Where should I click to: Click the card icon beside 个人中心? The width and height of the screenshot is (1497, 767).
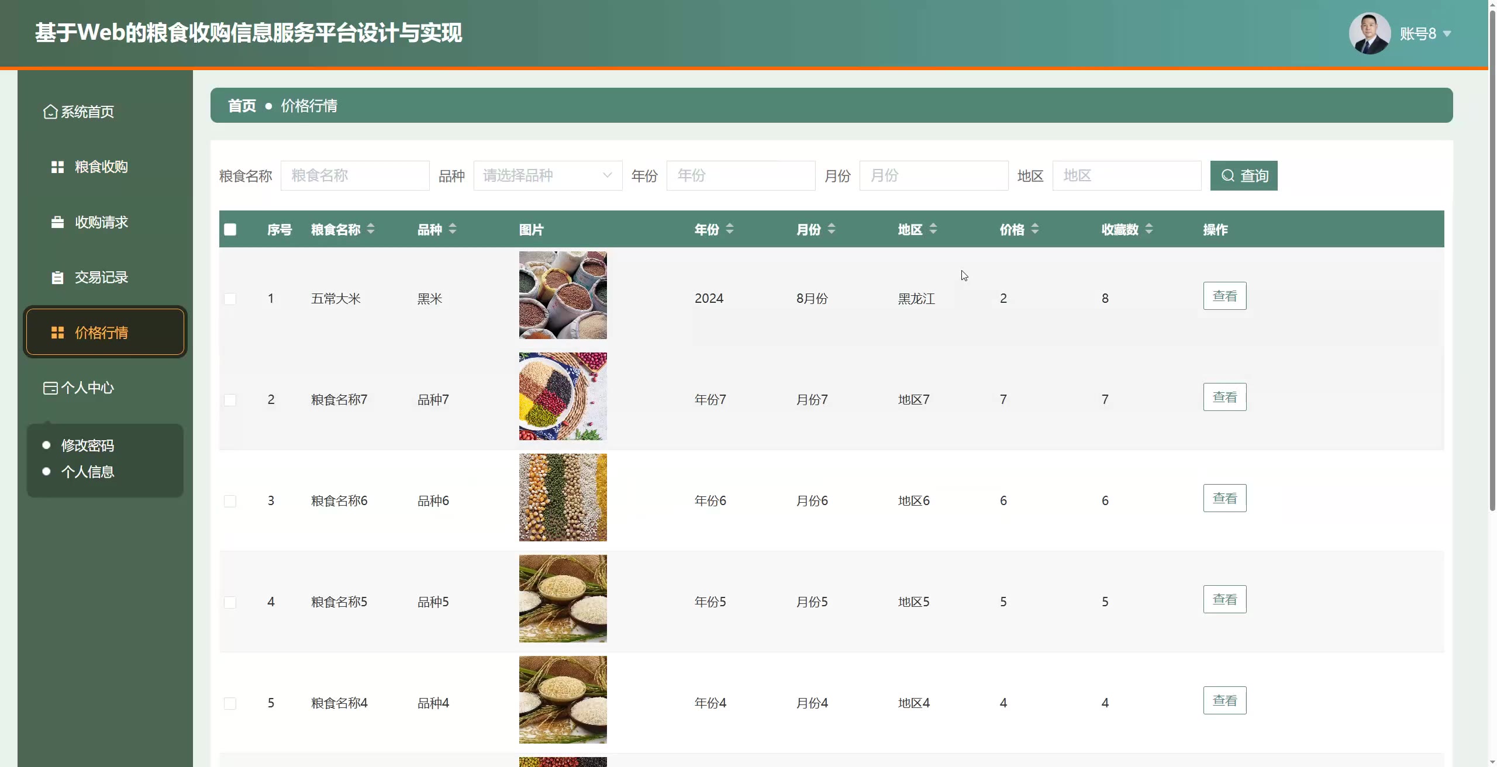50,388
